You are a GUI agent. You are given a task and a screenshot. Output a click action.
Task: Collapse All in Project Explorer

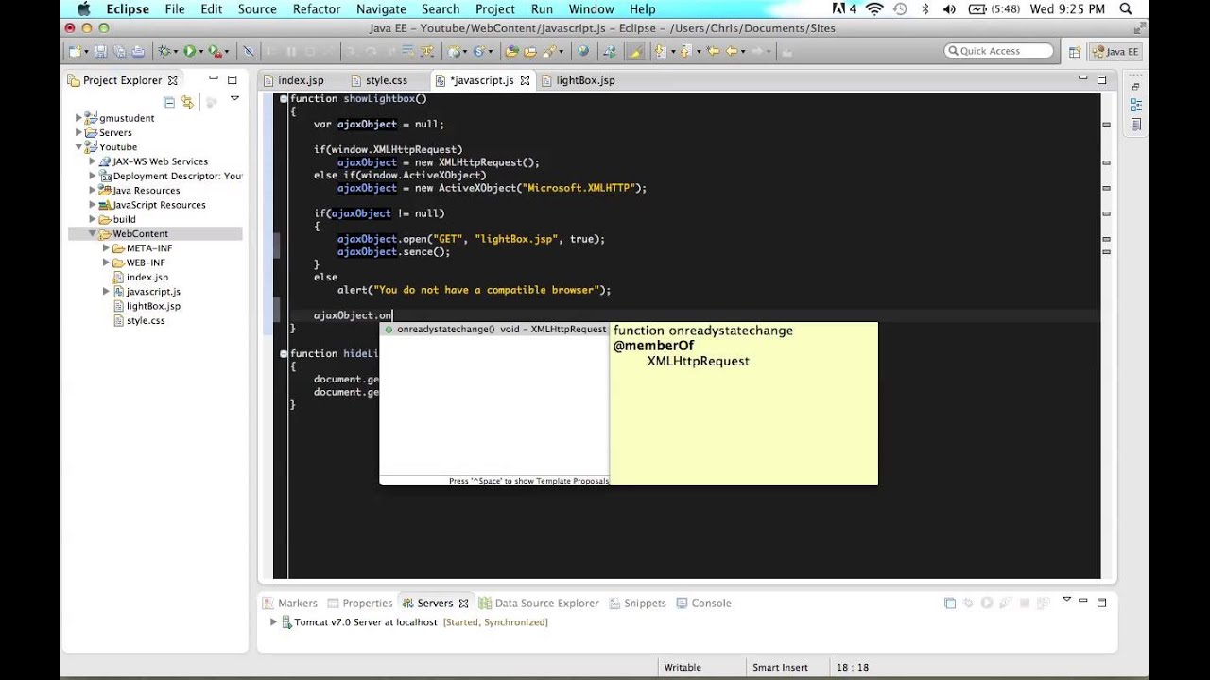(169, 102)
